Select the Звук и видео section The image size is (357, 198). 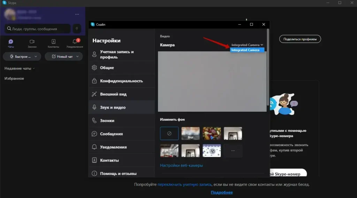[x=122, y=107]
